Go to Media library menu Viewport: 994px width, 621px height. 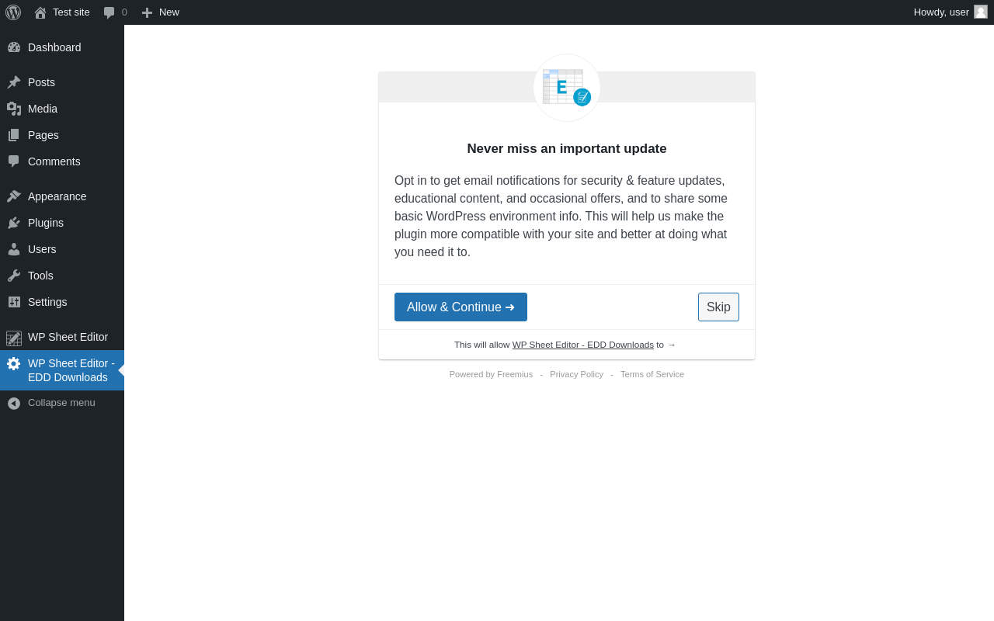coord(62,109)
